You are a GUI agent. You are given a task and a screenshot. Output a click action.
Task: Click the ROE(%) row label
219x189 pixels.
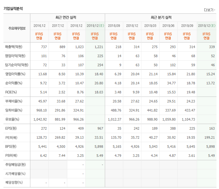[11, 92]
